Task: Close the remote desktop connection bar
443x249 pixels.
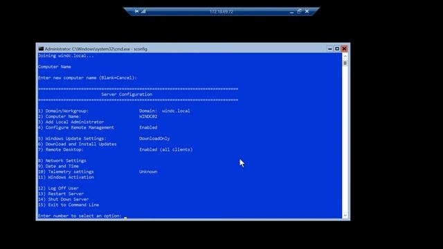Action: (x=307, y=11)
